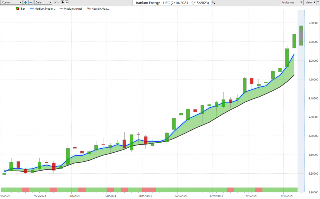The width and height of the screenshot is (320, 199).
Task: Click the 4.70000 price axis label
Action: click(x=313, y=79)
